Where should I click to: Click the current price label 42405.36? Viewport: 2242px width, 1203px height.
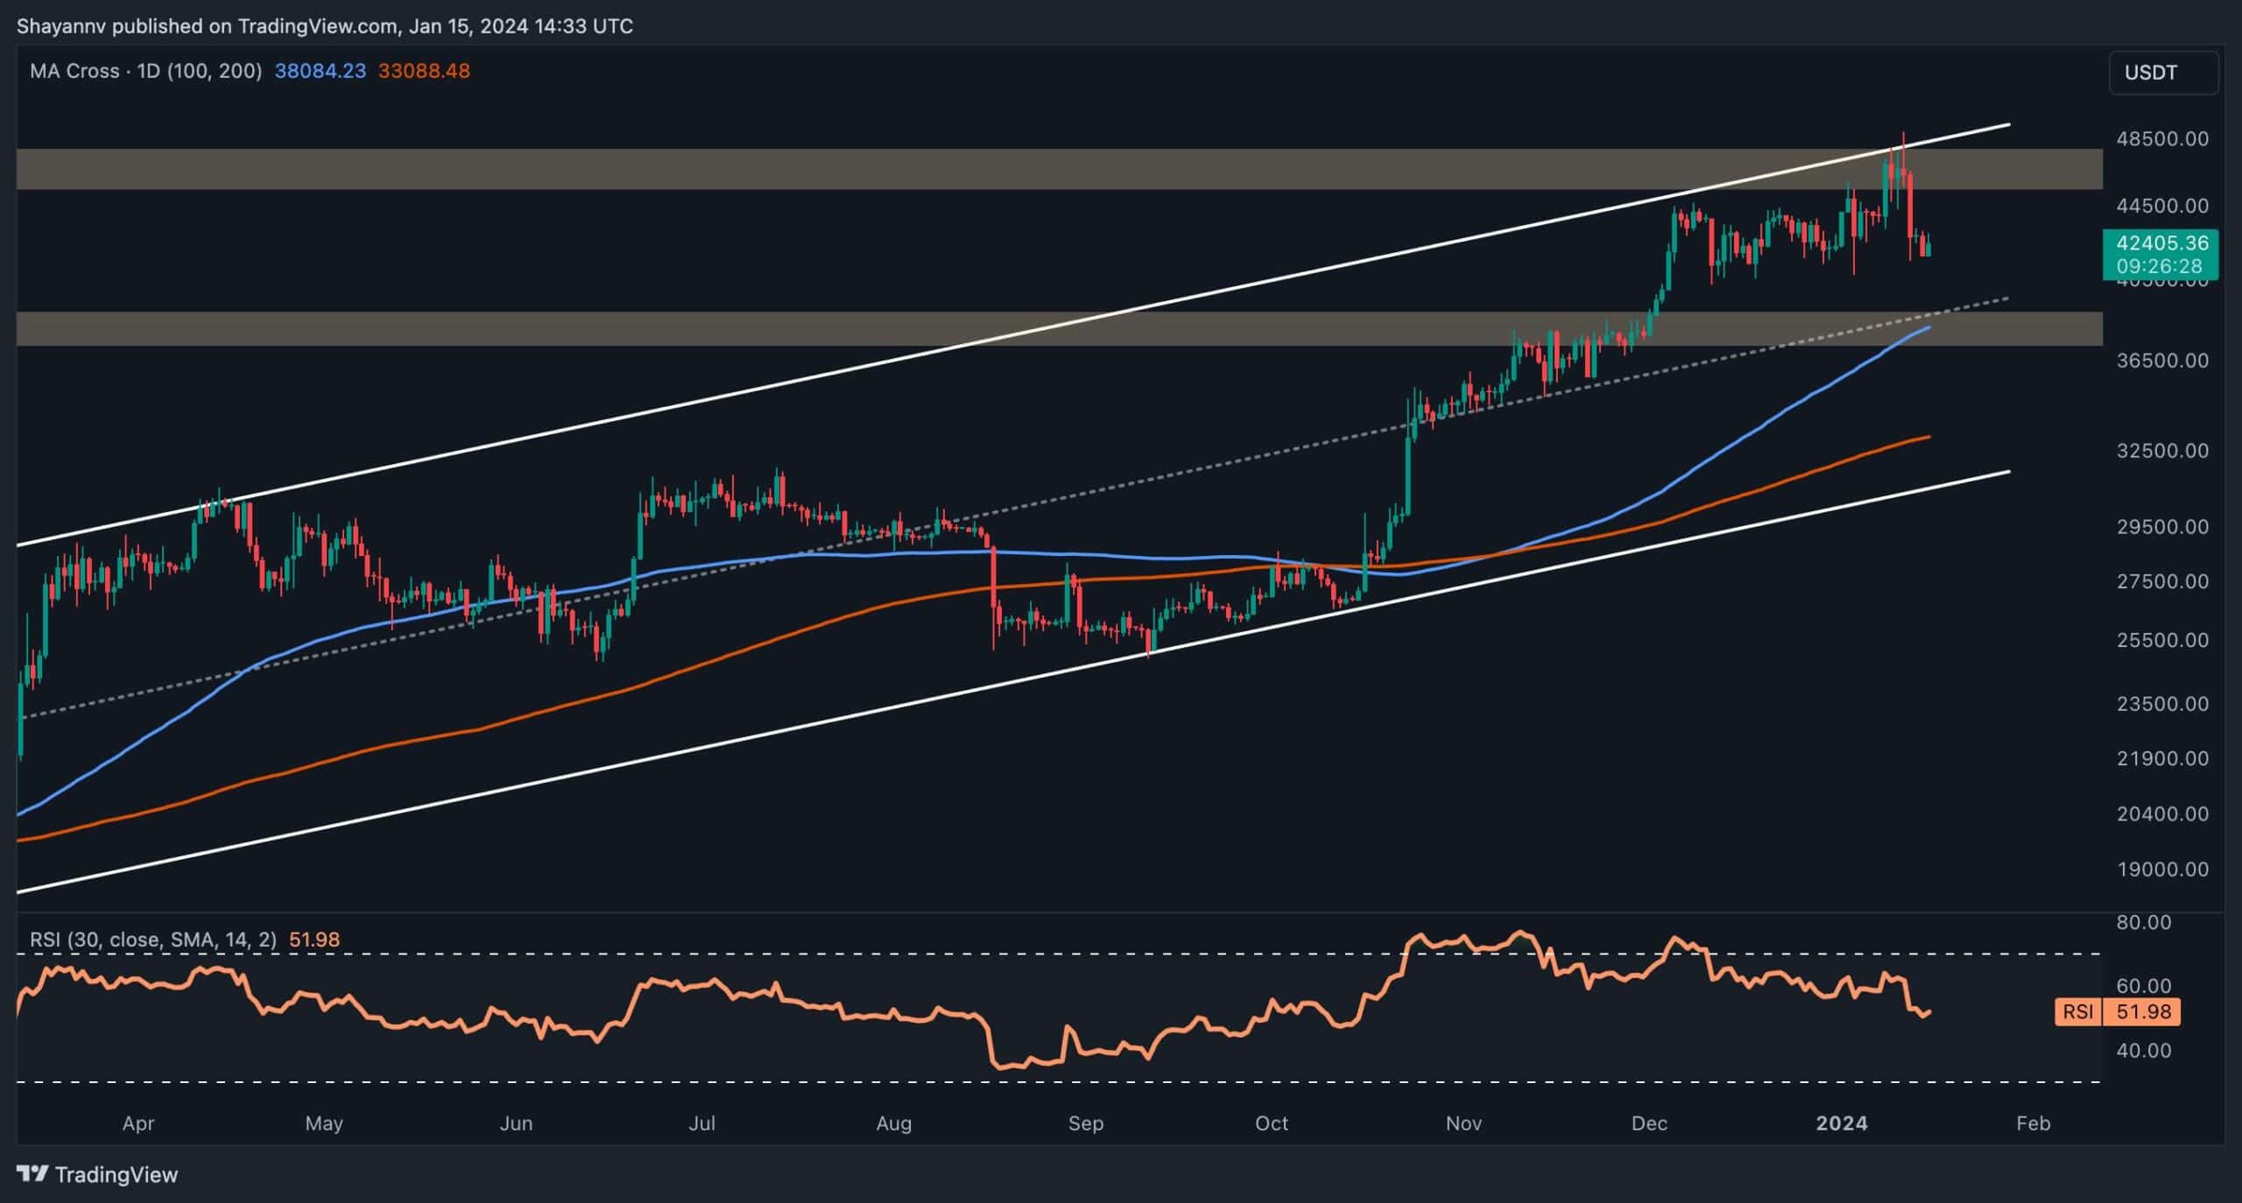click(2161, 243)
